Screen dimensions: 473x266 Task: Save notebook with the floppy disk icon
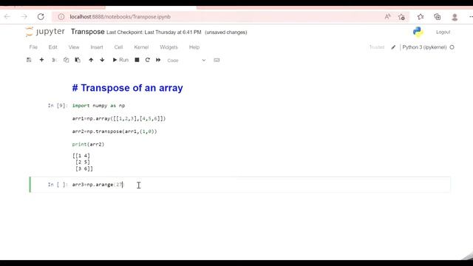29,60
